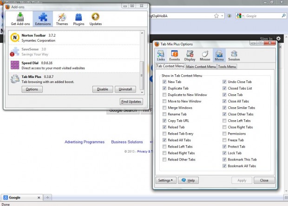Click the Google search input field

(263, 16)
